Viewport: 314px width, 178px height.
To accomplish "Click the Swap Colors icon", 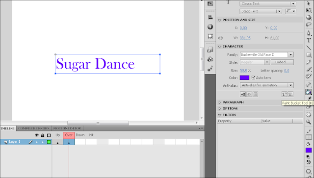I will point(309,162).
